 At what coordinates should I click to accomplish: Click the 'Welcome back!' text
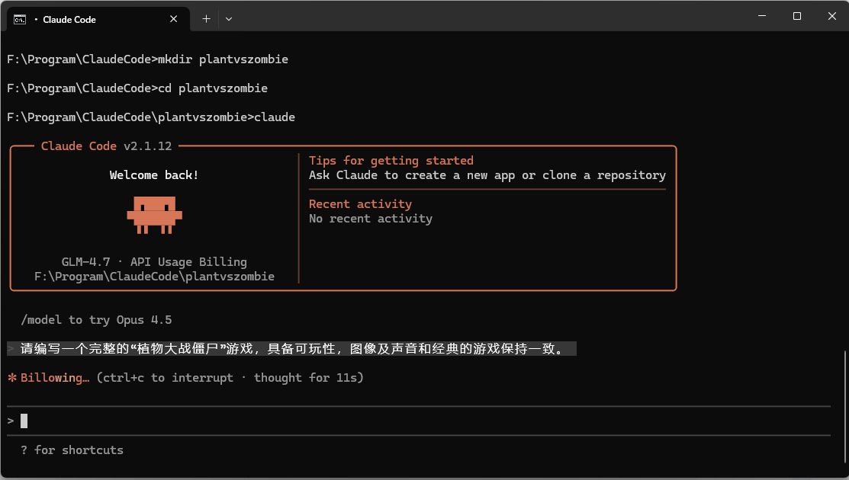tap(154, 174)
